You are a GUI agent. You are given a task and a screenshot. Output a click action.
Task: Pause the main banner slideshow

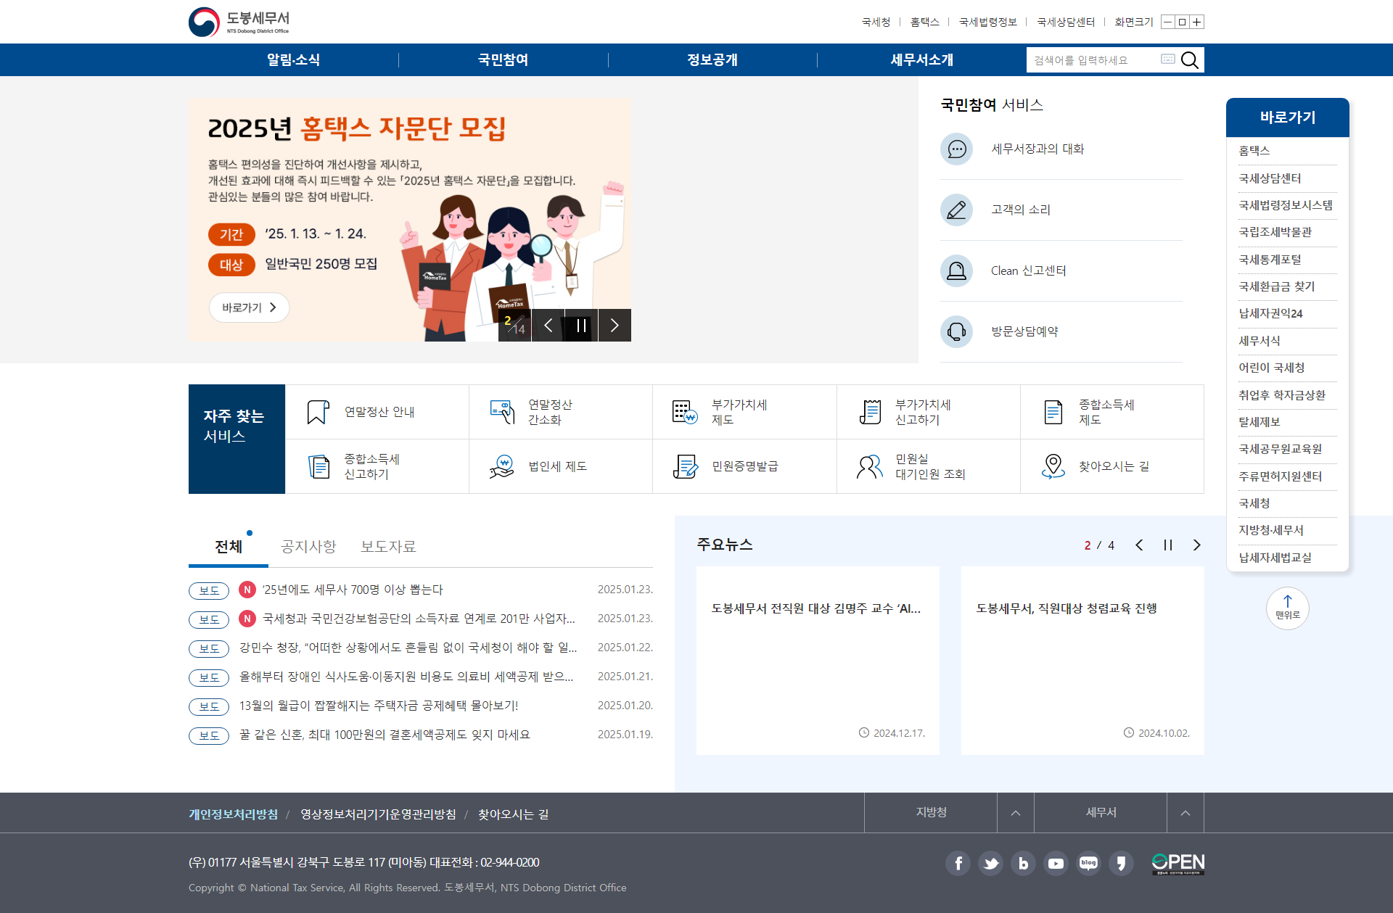(x=581, y=326)
